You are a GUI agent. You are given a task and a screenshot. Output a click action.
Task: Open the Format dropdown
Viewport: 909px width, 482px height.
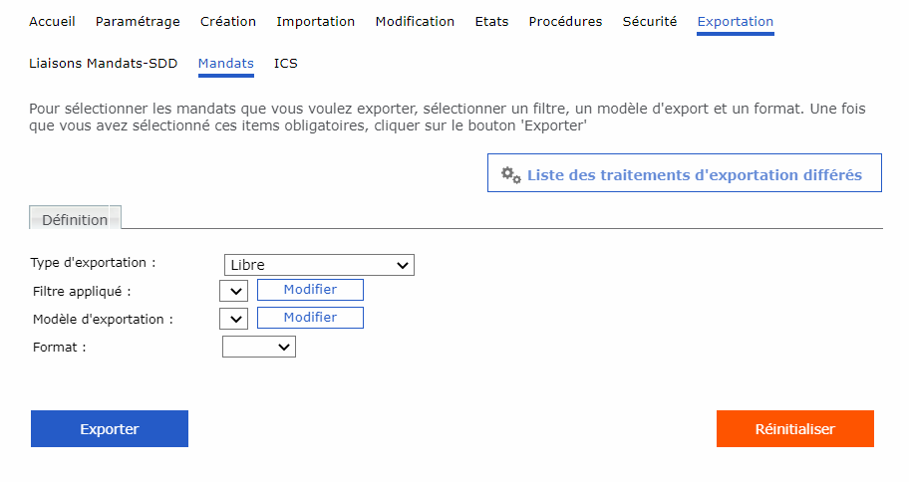[x=259, y=347]
